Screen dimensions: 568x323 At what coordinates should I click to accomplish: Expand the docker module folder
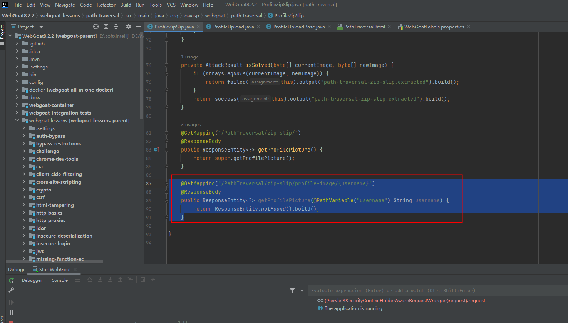pos(17,90)
